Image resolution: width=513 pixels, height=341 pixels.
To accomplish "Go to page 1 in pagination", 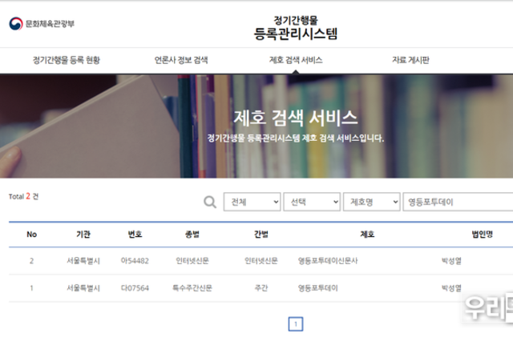I will tap(296, 324).
